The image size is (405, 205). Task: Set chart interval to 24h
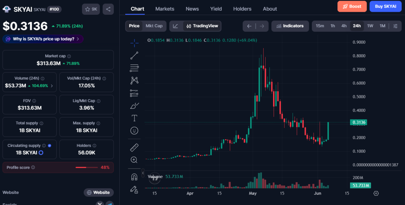tap(357, 26)
